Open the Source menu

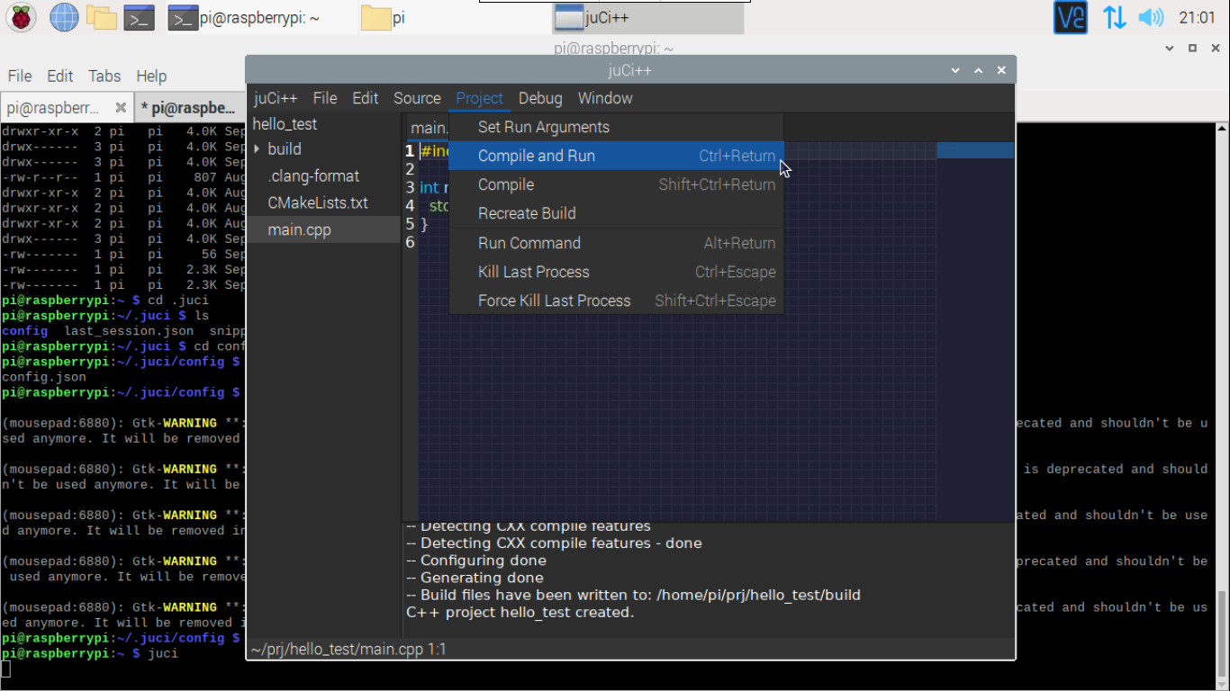tap(417, 98)
